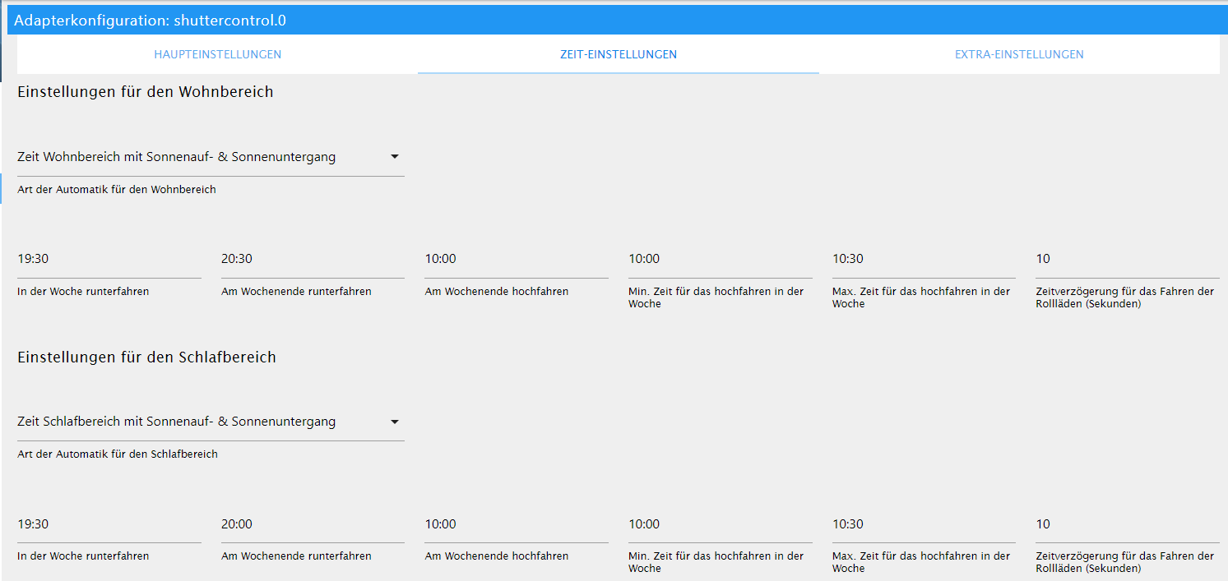1228x581 pixels.
Task: Edit Schlafbereich max. weekday shutter-up time 10:30
Action: click(924, 524)
